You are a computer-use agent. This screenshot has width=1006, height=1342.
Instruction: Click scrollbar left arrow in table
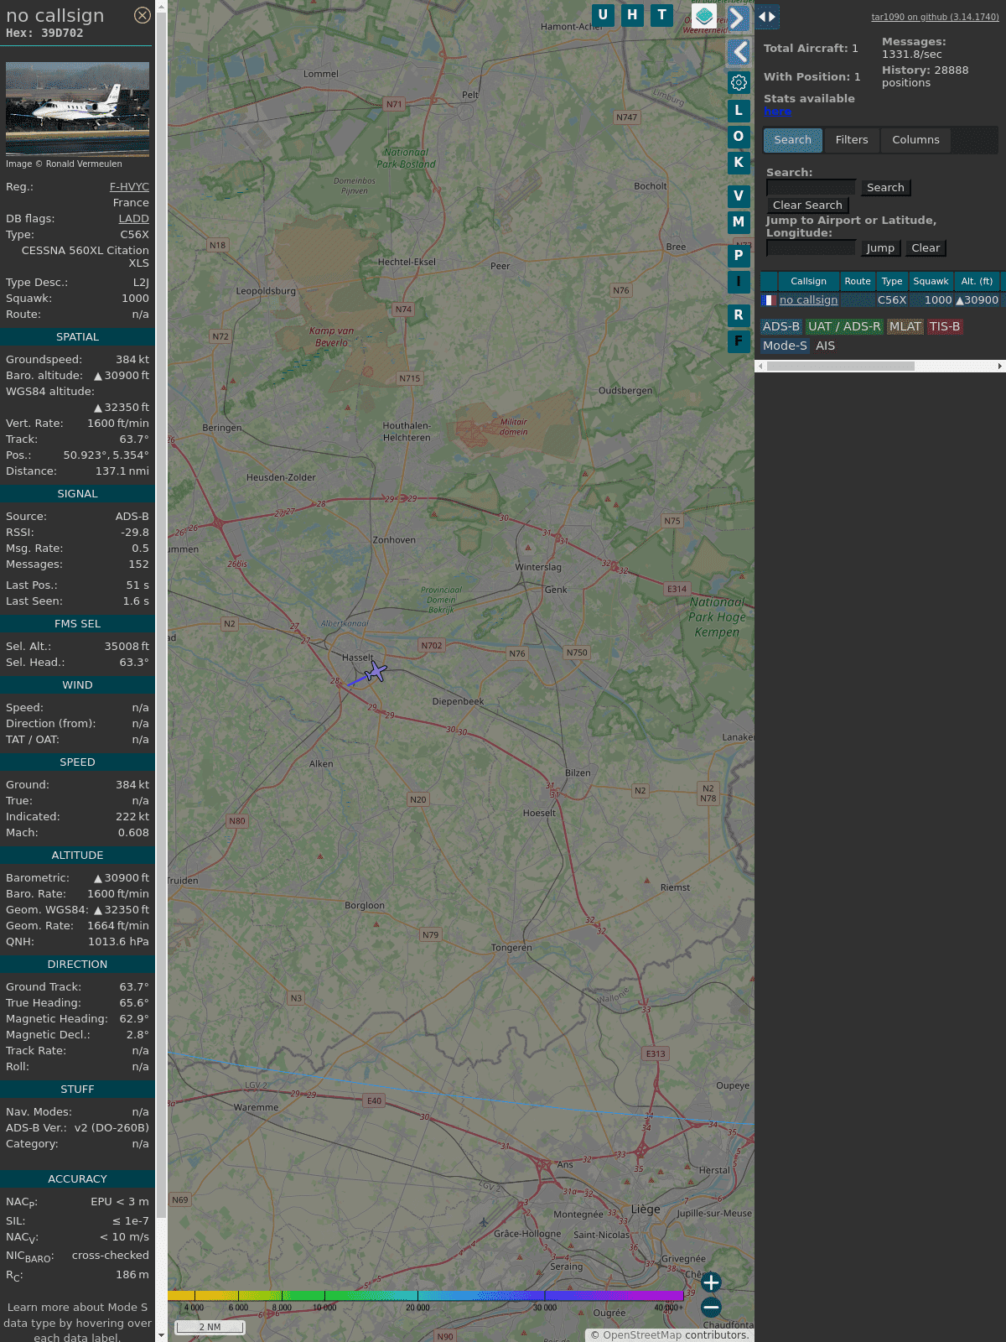(760, 366)
